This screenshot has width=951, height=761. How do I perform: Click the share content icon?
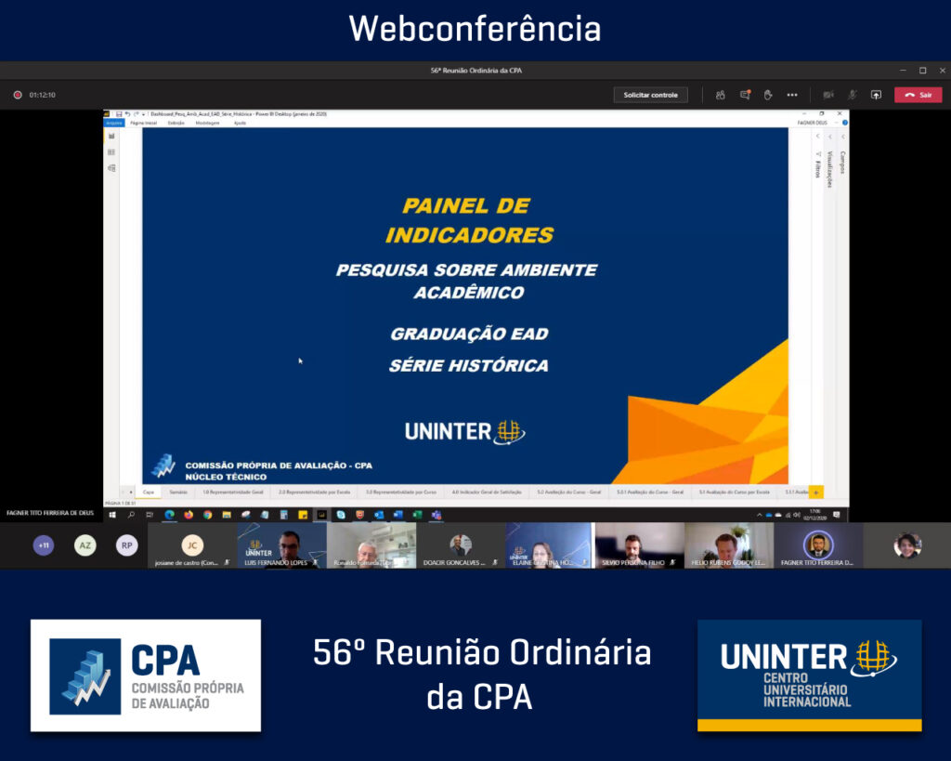[876, 95]
